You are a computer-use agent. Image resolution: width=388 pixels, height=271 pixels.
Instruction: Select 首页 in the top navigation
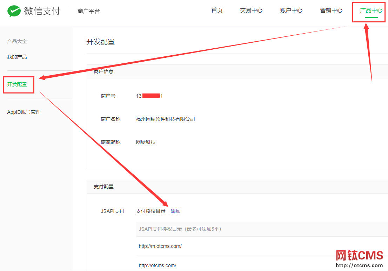click(216, 11)
